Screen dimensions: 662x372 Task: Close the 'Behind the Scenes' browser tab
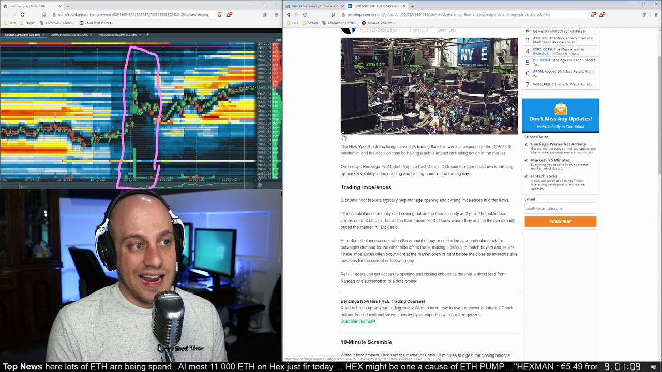[342, 6]
